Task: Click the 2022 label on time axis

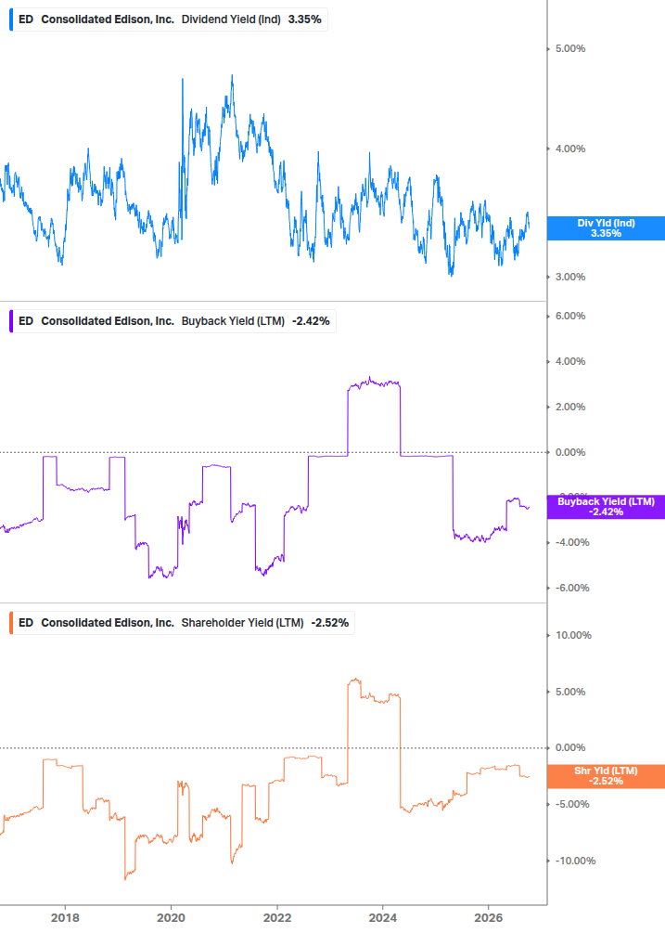Action: 277,918
